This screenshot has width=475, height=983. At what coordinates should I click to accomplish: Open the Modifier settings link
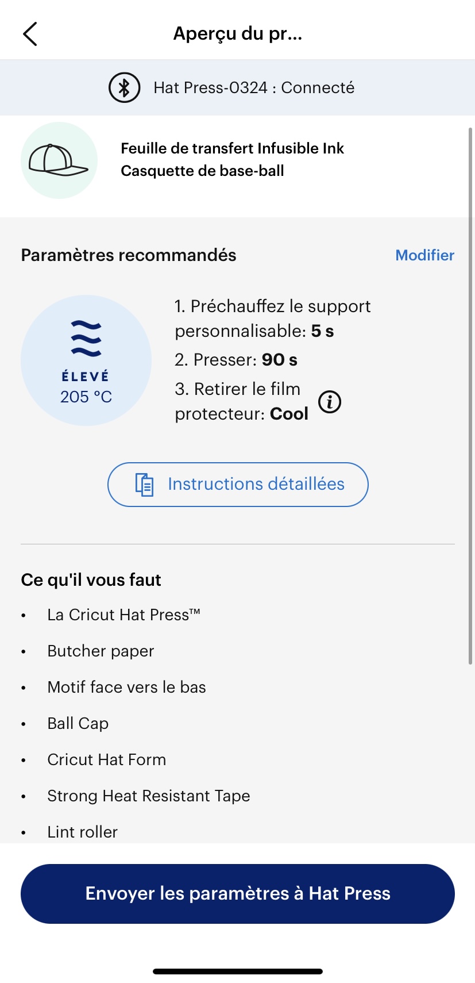coord(424,255)
